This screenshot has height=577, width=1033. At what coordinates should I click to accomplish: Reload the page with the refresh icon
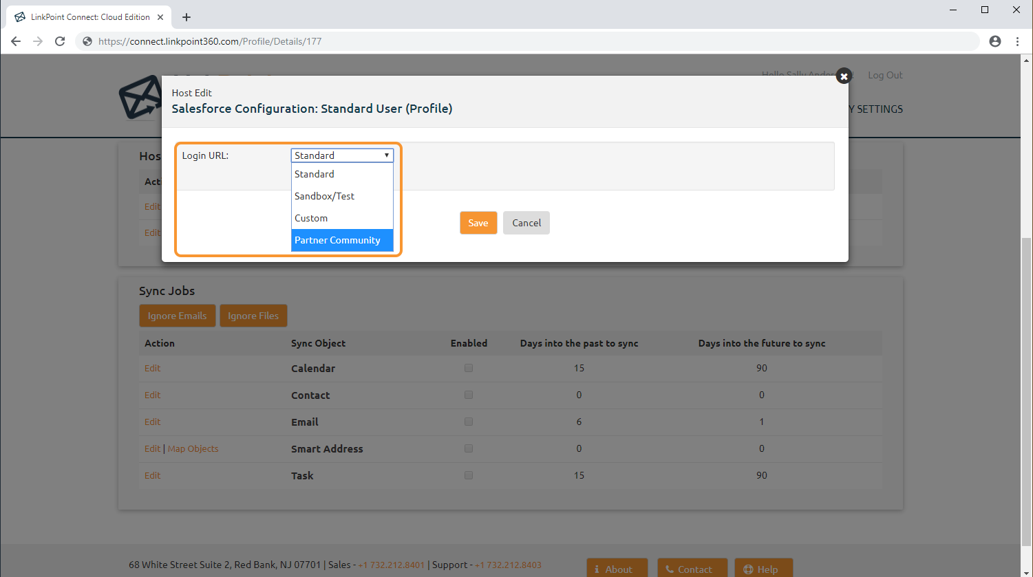[x=60, y=41]
